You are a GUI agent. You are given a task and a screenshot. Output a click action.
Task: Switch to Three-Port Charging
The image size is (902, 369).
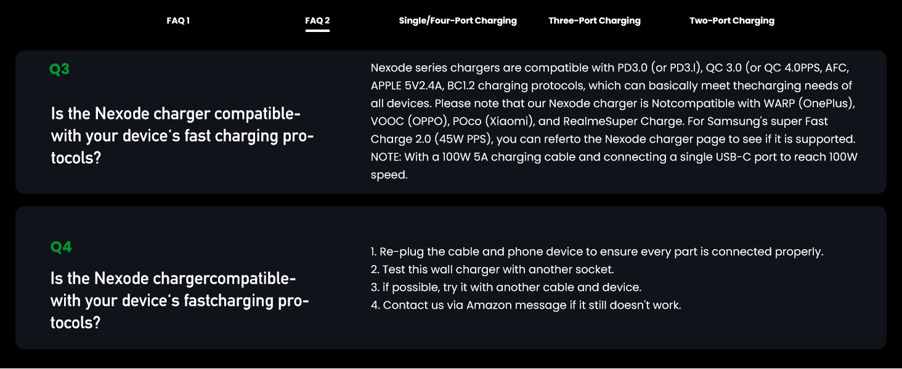(x=594, y=20)
